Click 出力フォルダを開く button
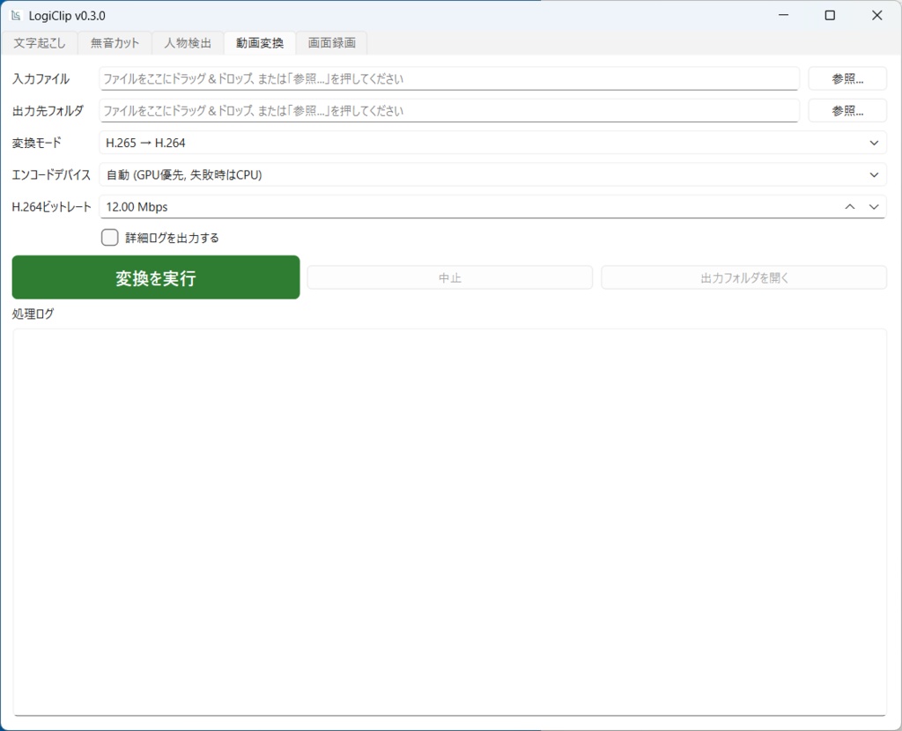 (743, 277)
